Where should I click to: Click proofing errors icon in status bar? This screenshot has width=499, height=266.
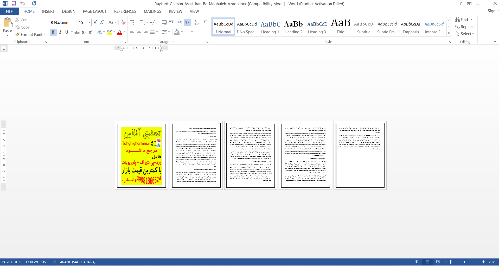tap(53, 262)
